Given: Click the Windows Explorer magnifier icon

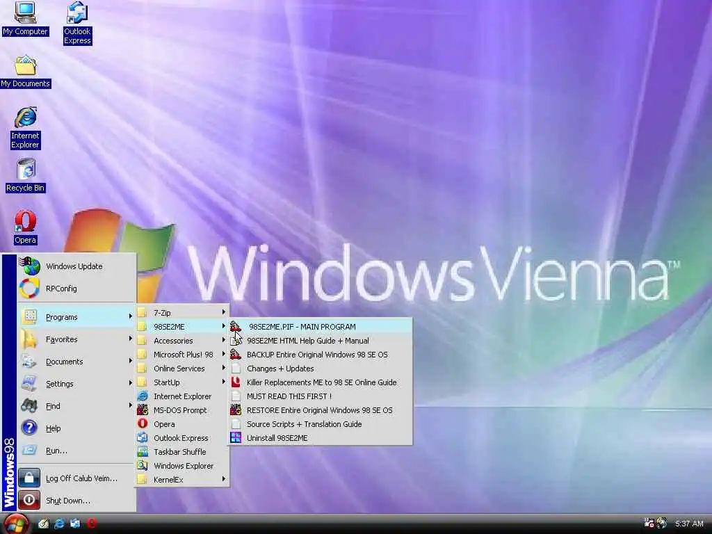Looking at the screenshot, I should pyautogui.click(x=143, y=465).
